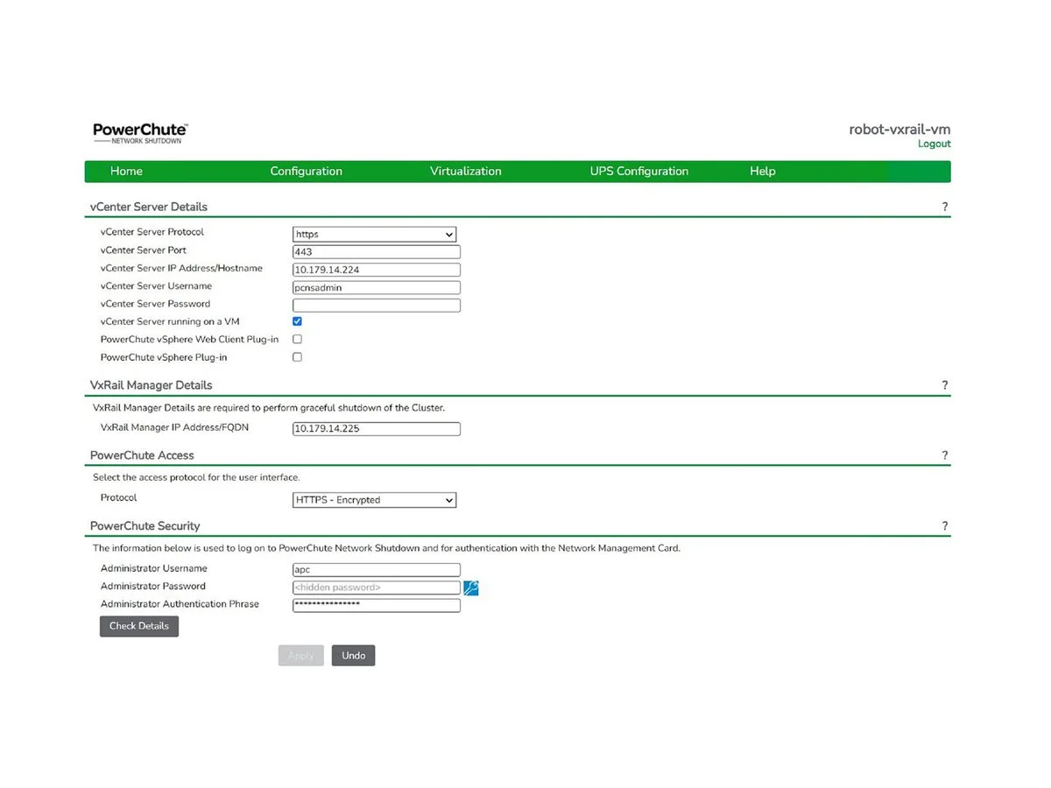This screenshot has height=788, width=1051.
Task: Switch to the Configuration menu
Action: [x=306, y=171]
